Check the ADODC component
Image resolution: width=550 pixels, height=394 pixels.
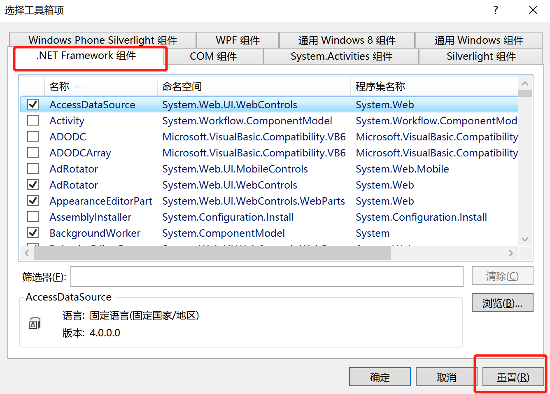point(33,136)
